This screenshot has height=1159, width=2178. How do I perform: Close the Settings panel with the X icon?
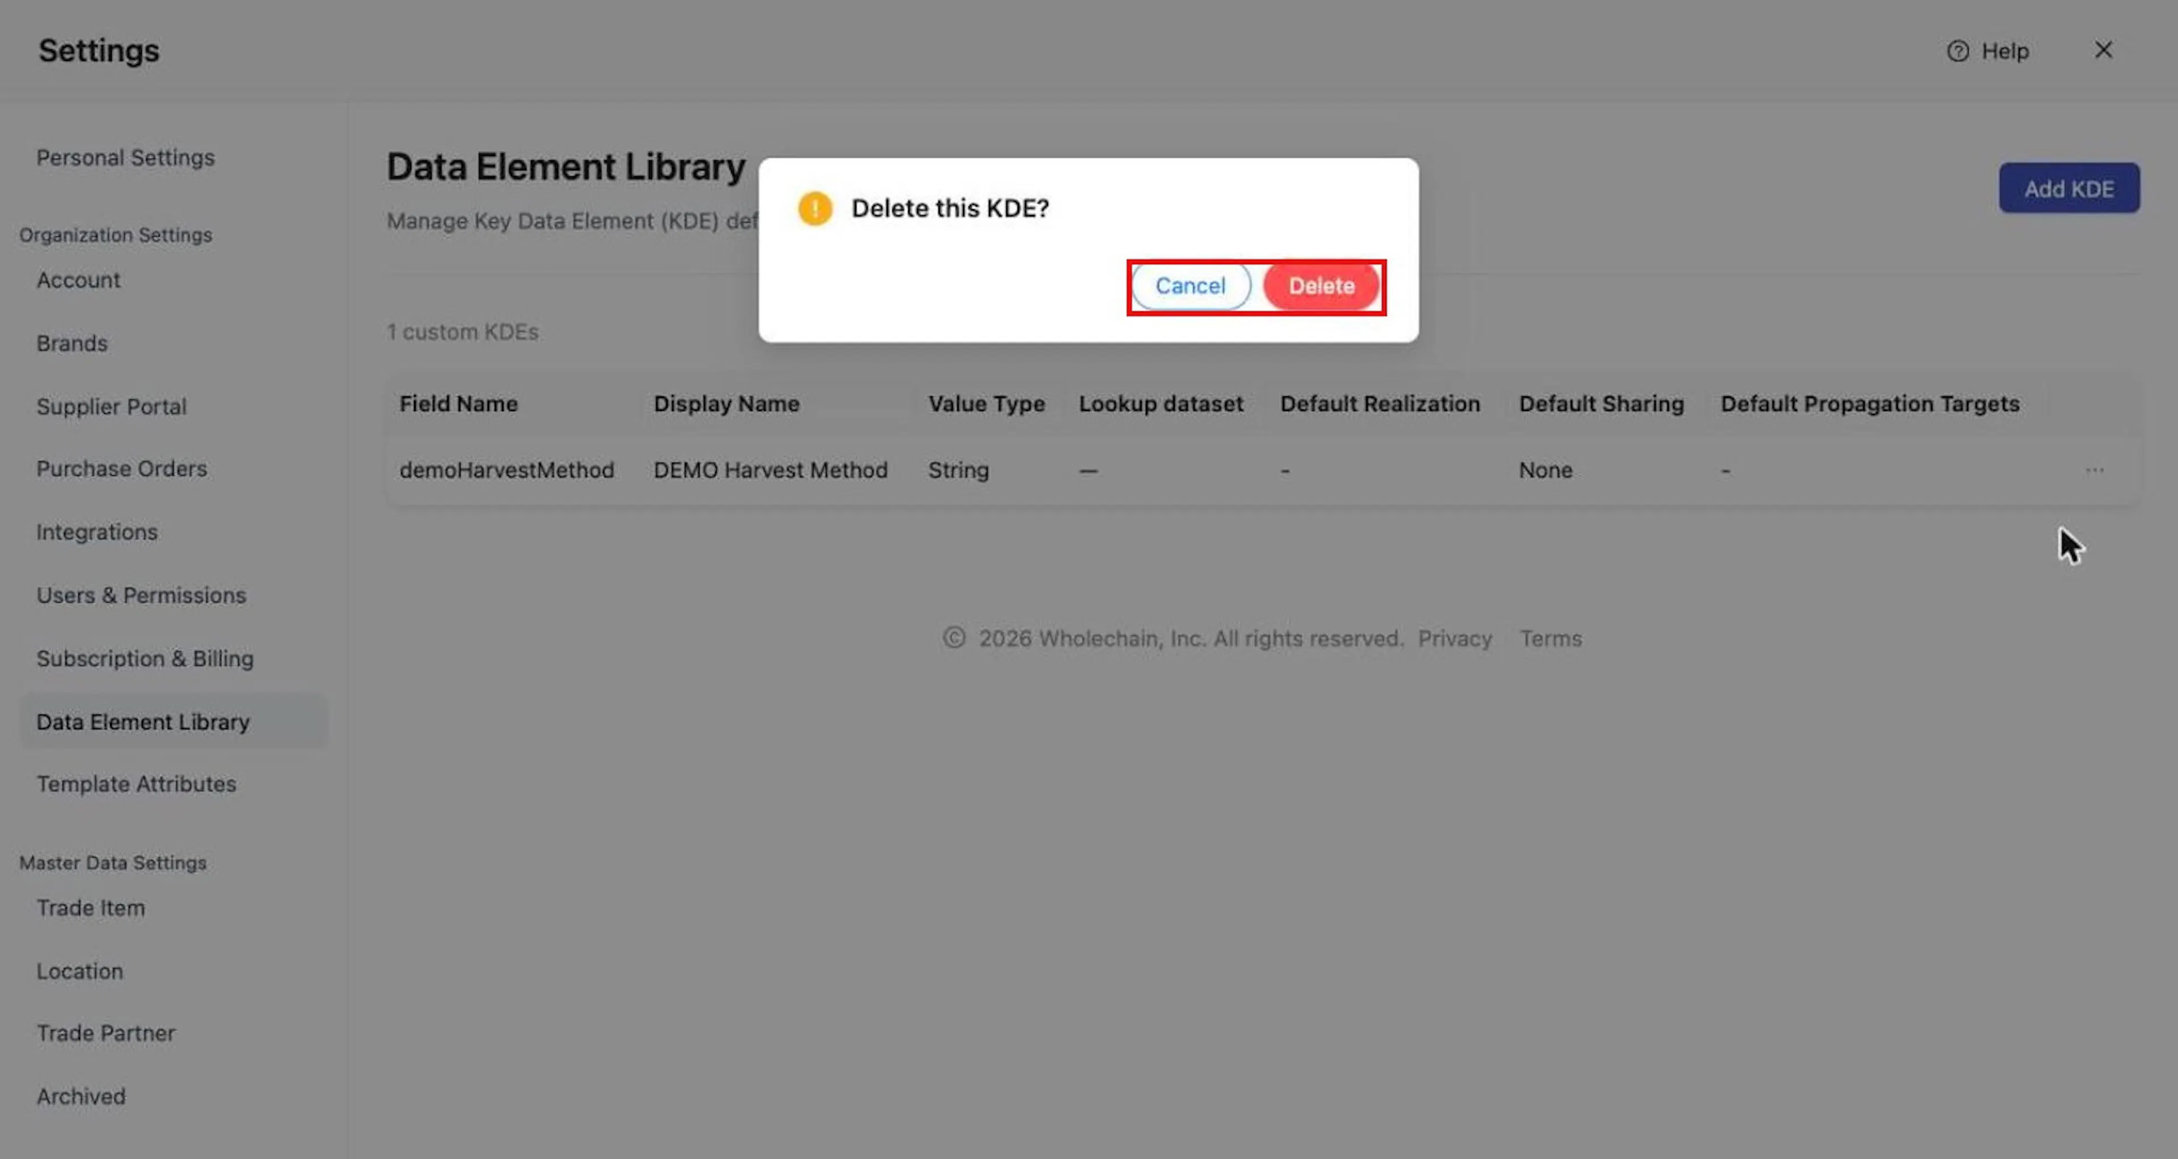pos(2103,50)
